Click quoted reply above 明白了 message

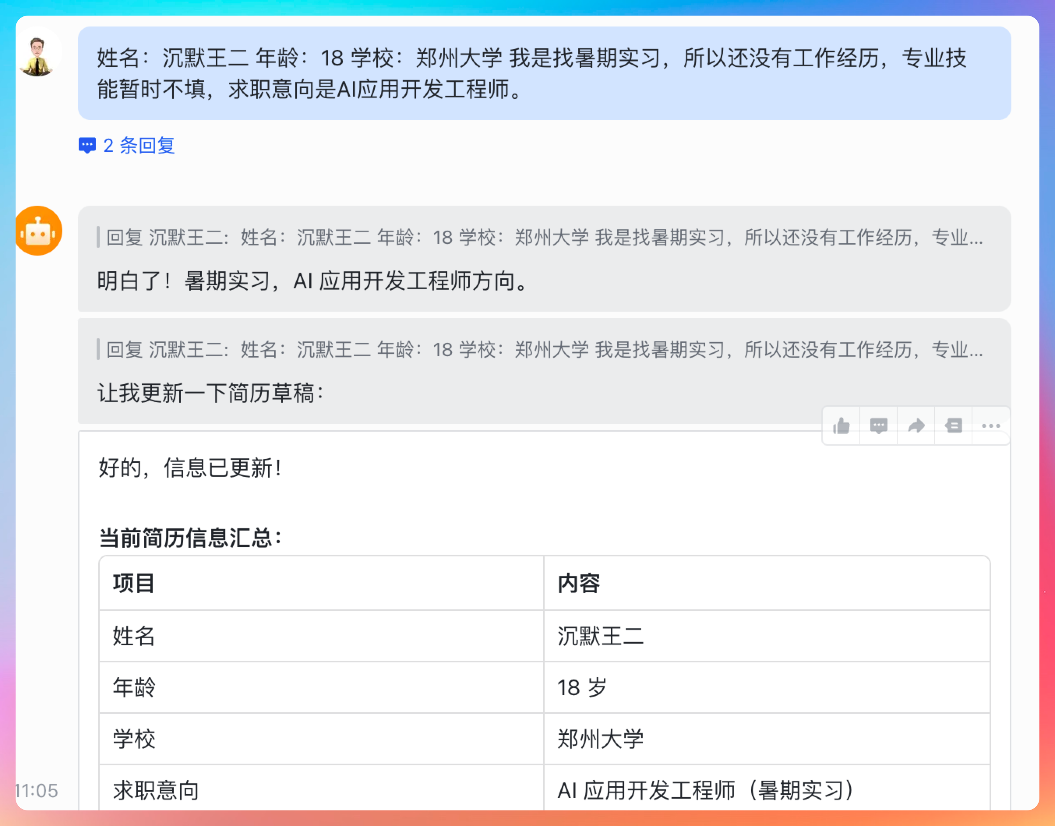[543, 237]
